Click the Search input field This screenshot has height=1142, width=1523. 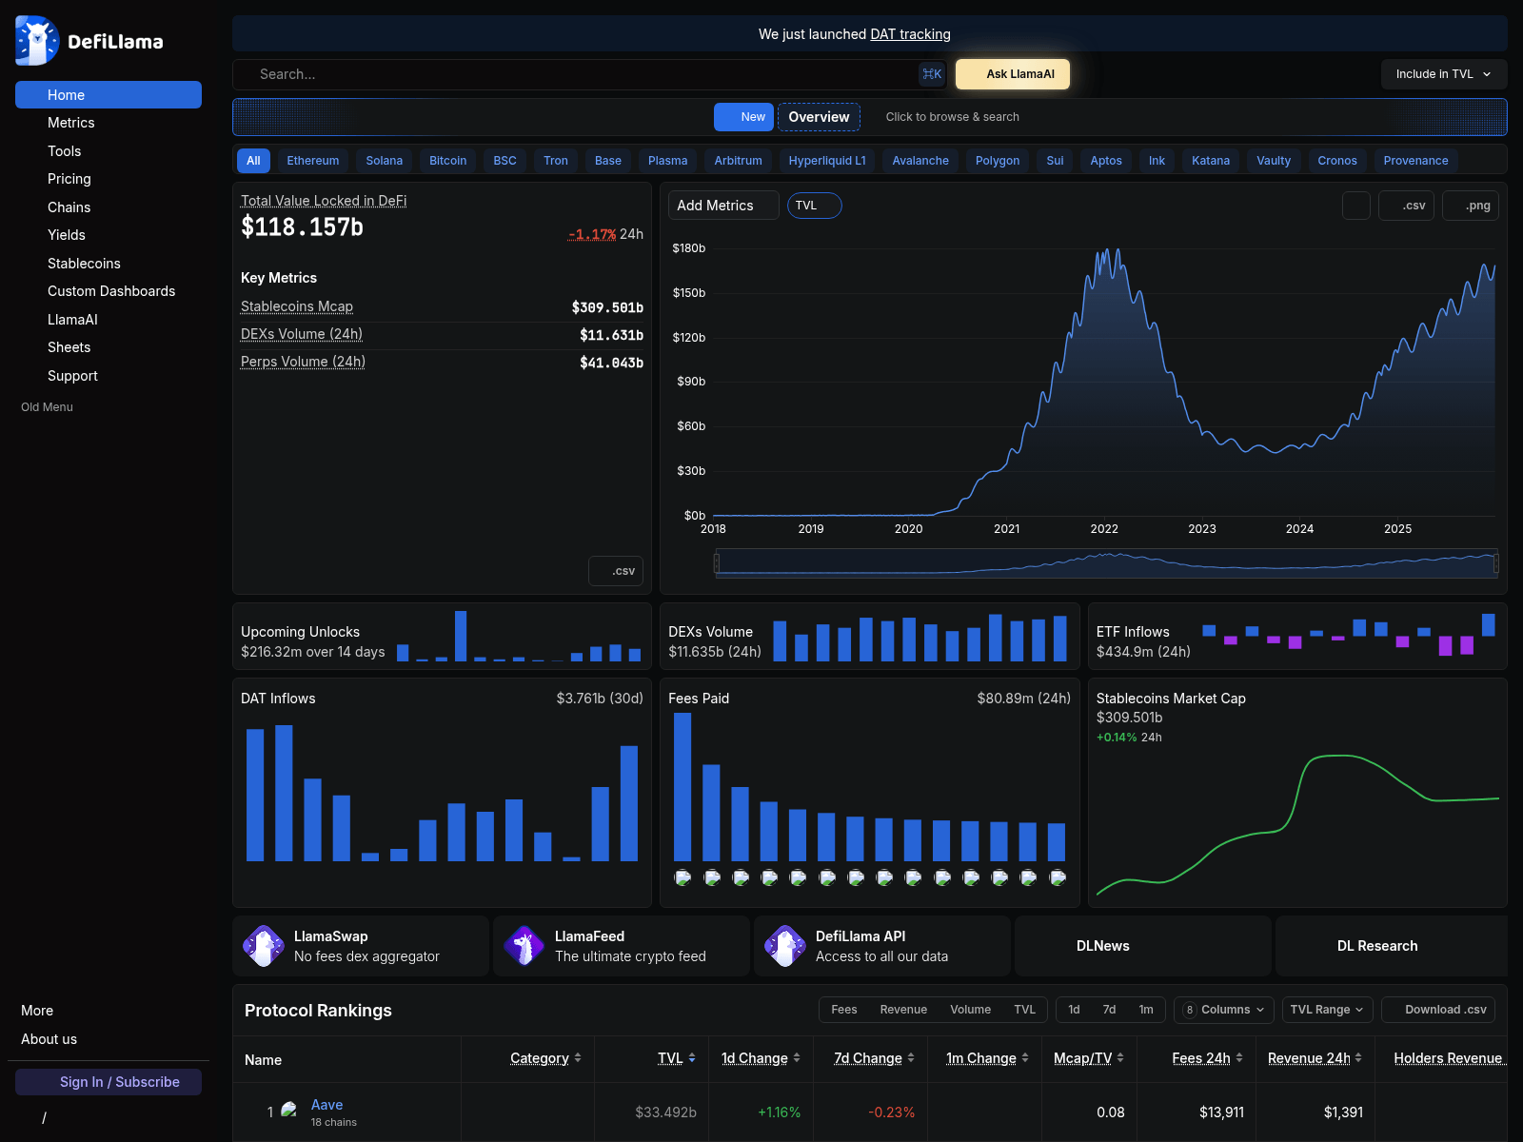(589, 74)
